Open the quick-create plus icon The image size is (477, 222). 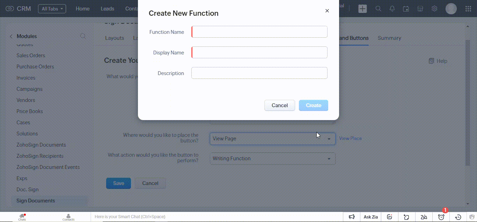click(362, 8)
